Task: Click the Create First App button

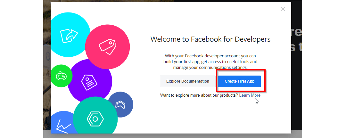Action: [x=239, y=81]
